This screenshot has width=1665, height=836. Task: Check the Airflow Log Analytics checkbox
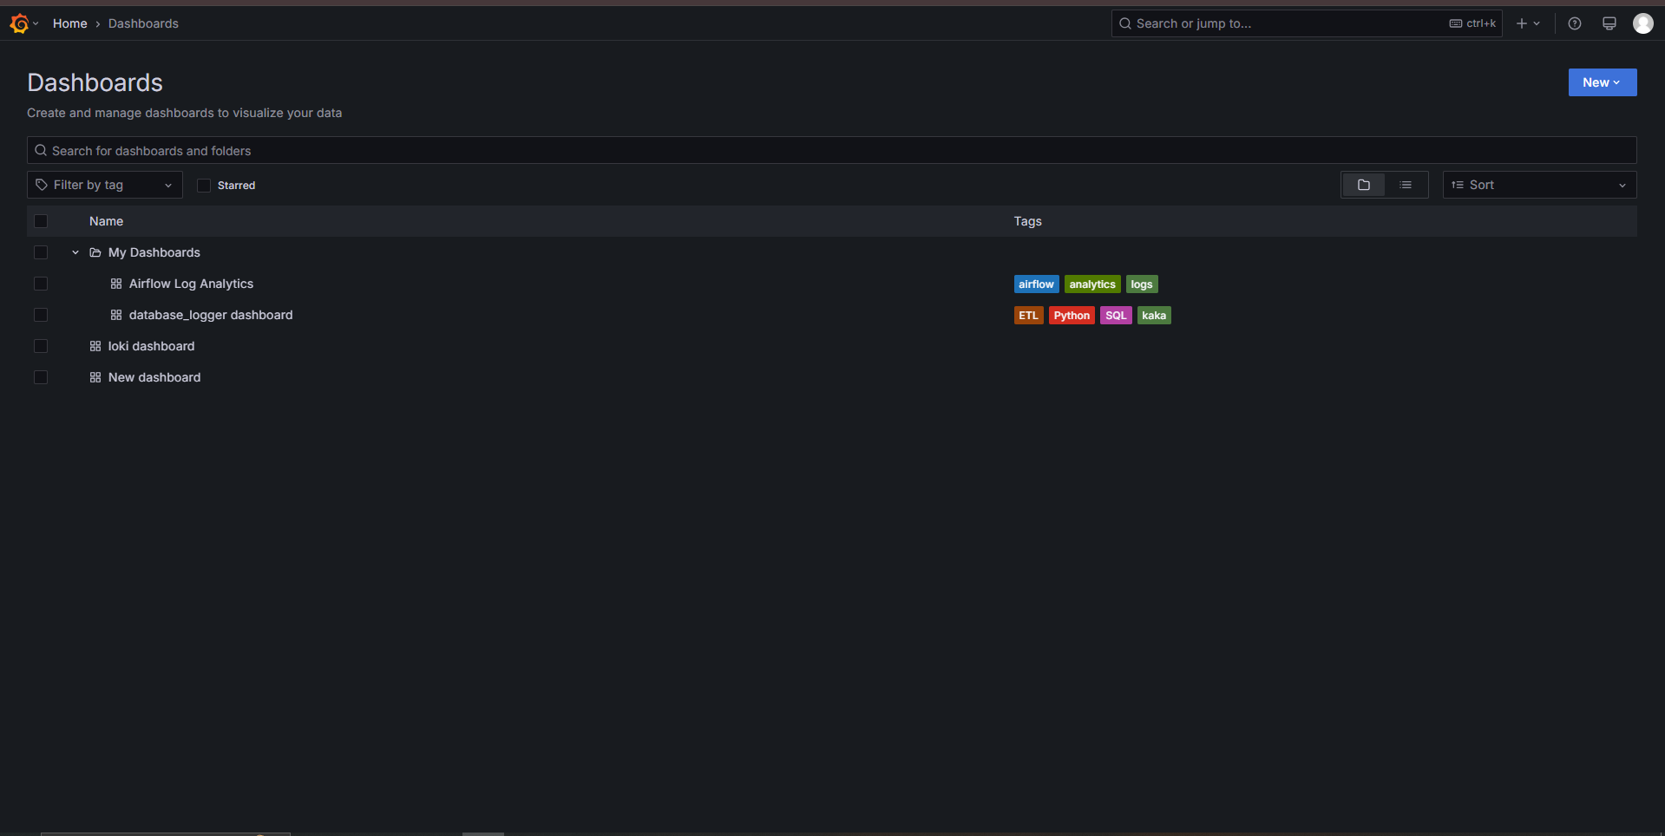click(41, 284)
